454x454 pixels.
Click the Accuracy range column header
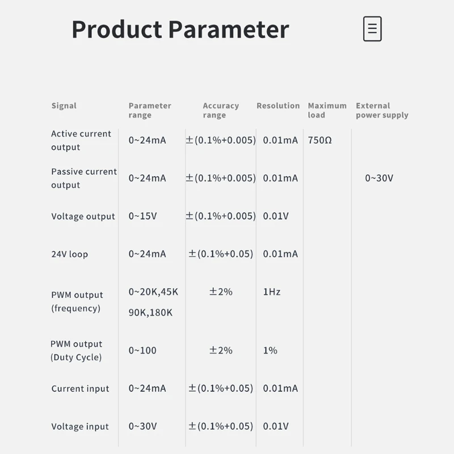coord(221,110)
